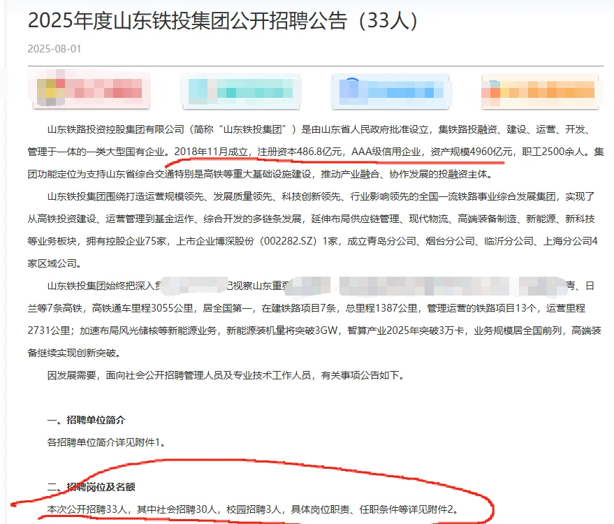Click the text 拥有控股企业75家
614x524 pixels.
[126, 241]
